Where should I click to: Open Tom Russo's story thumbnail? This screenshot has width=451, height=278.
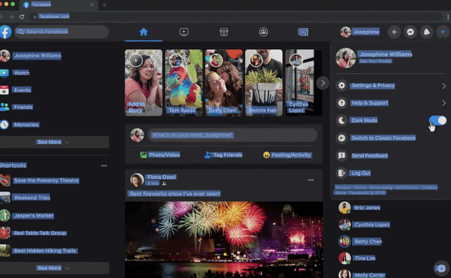tap(184, 82)
